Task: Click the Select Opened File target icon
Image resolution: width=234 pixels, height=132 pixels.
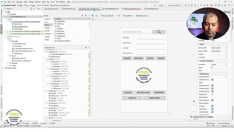Action: coord(31,9)
